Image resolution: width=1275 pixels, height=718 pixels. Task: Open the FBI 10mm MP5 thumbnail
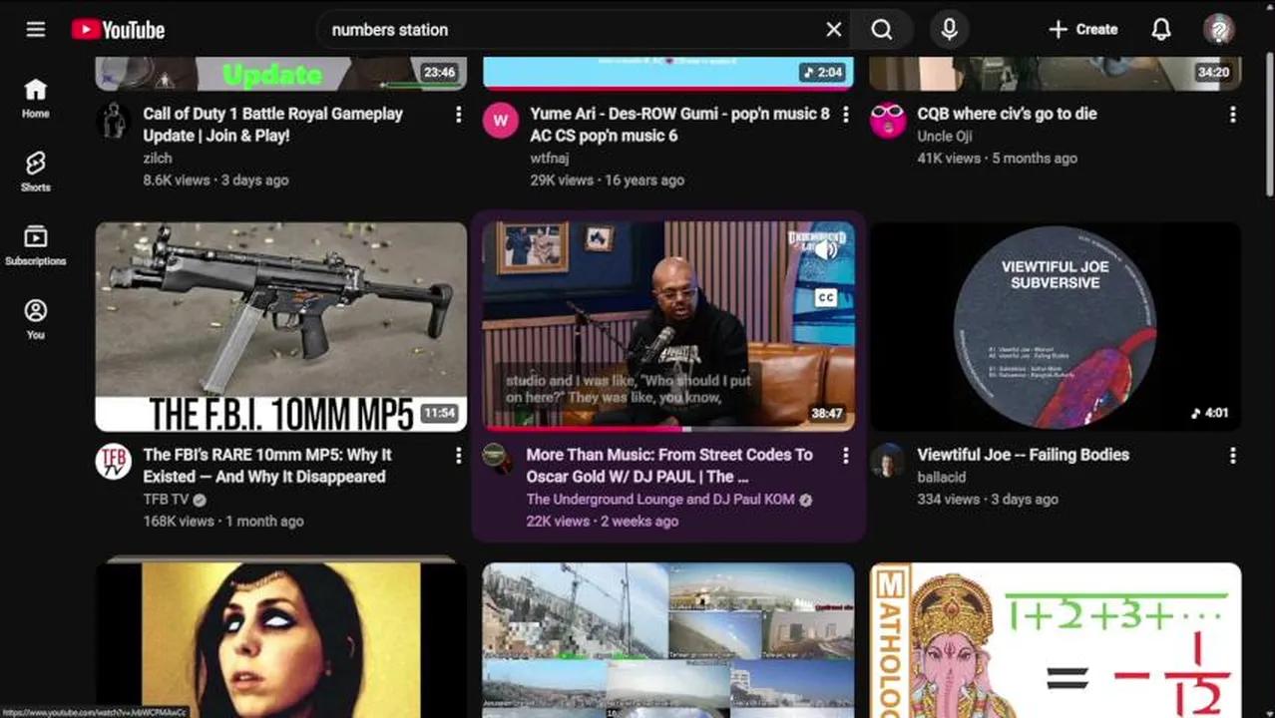tap(281, 326)
